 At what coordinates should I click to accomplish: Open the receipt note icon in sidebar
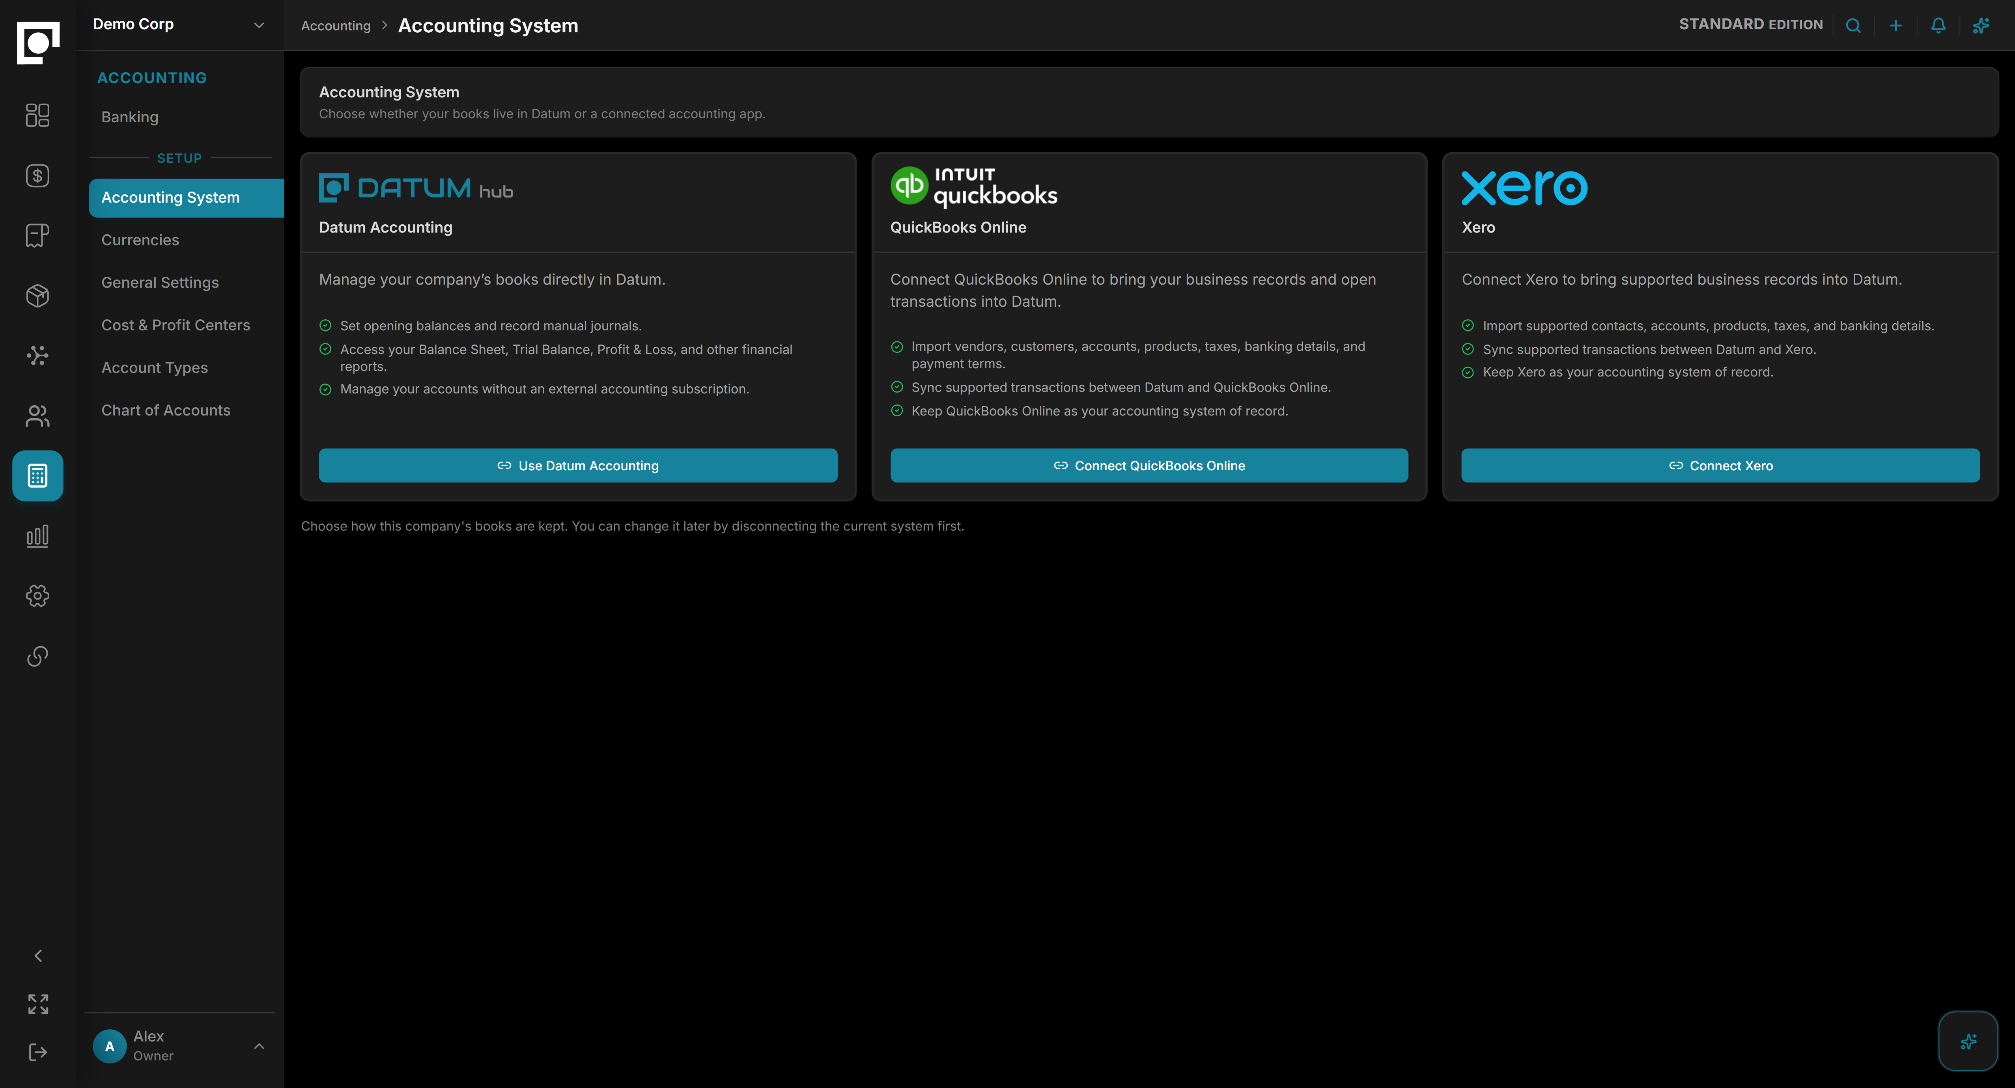click(37, 235)
